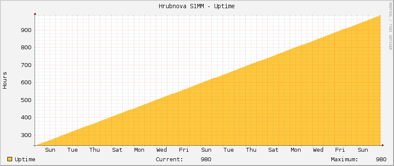Select the last Fri x-axis label
This screenshot has height=166, width=394.
tap(340, 150)
